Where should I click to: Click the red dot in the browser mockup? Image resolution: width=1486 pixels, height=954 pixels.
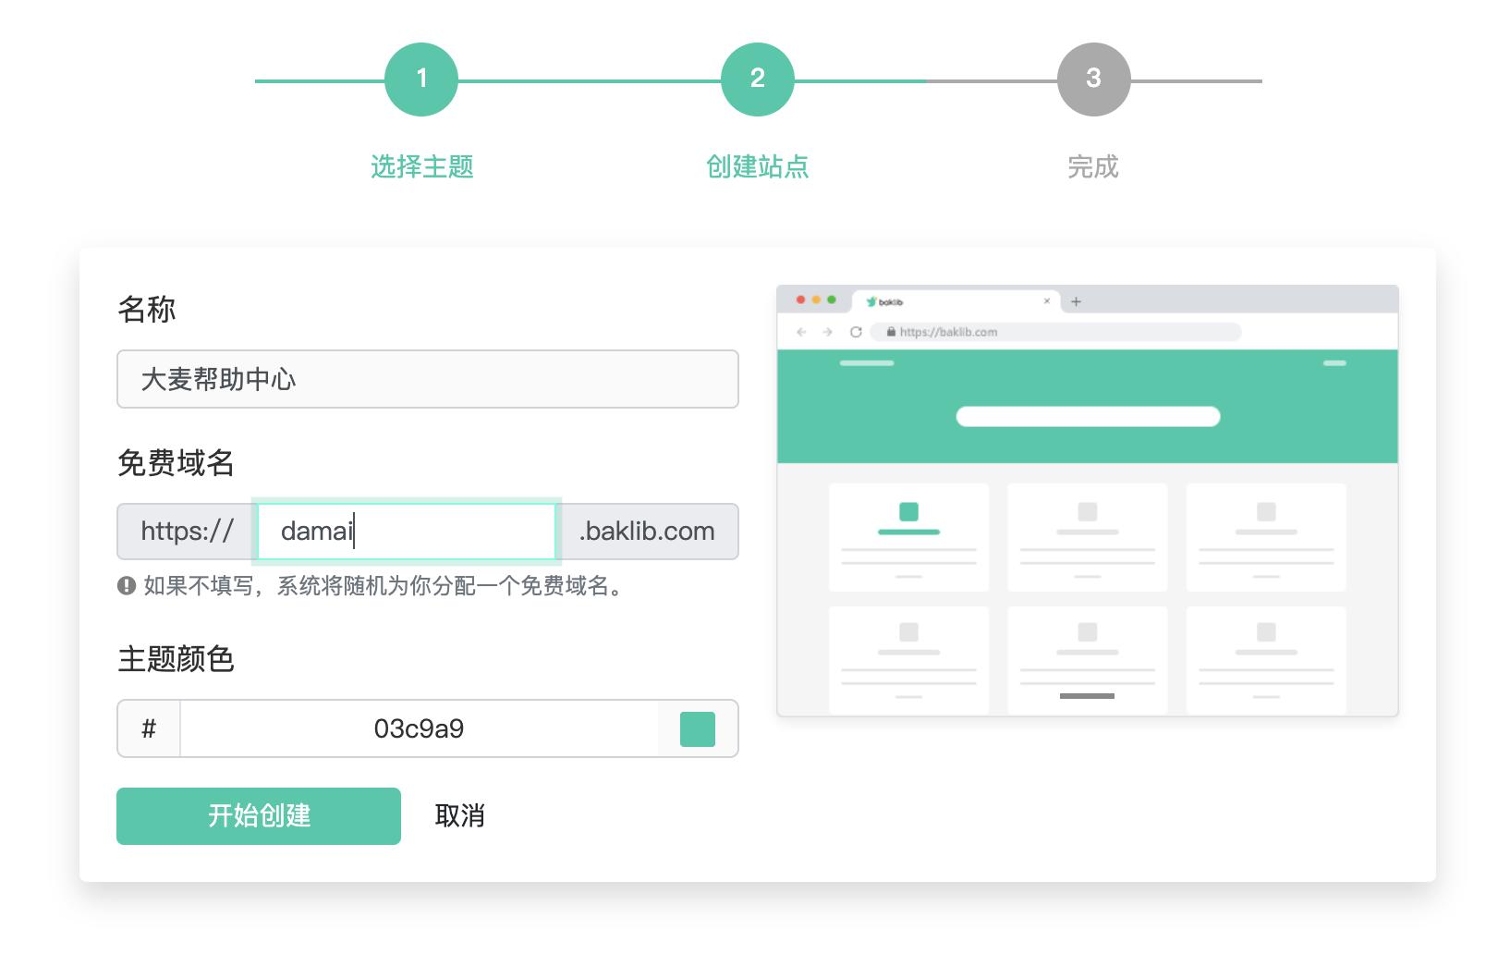[798, 300]
